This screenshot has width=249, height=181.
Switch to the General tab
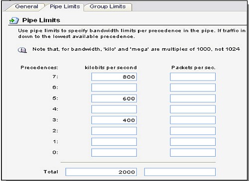click(26, 6)
